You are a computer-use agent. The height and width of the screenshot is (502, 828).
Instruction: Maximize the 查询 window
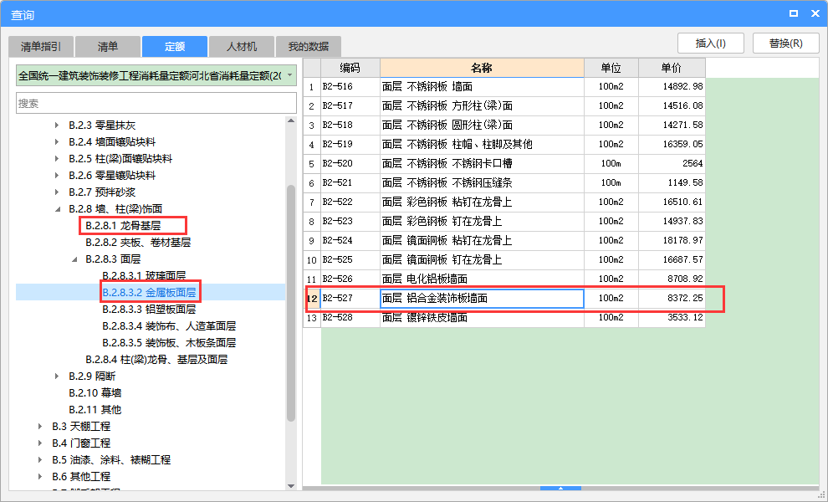[x=794, y=13]
